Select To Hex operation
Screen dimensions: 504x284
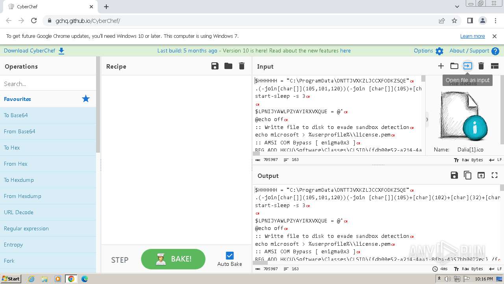(48, 148)
